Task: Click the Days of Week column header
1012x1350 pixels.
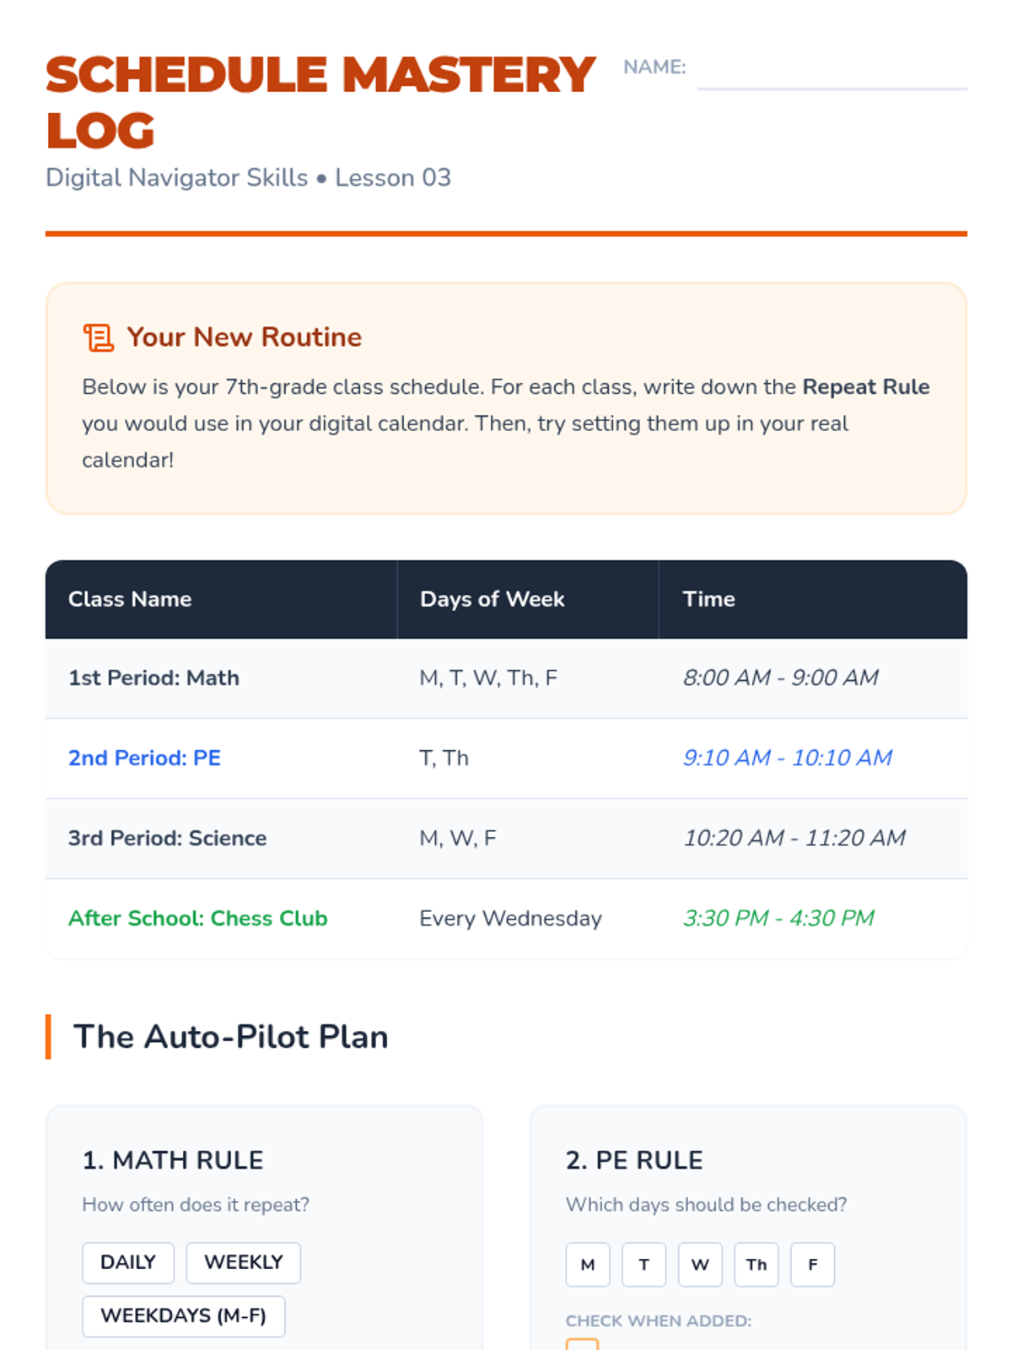Action: tap(492, 599)
